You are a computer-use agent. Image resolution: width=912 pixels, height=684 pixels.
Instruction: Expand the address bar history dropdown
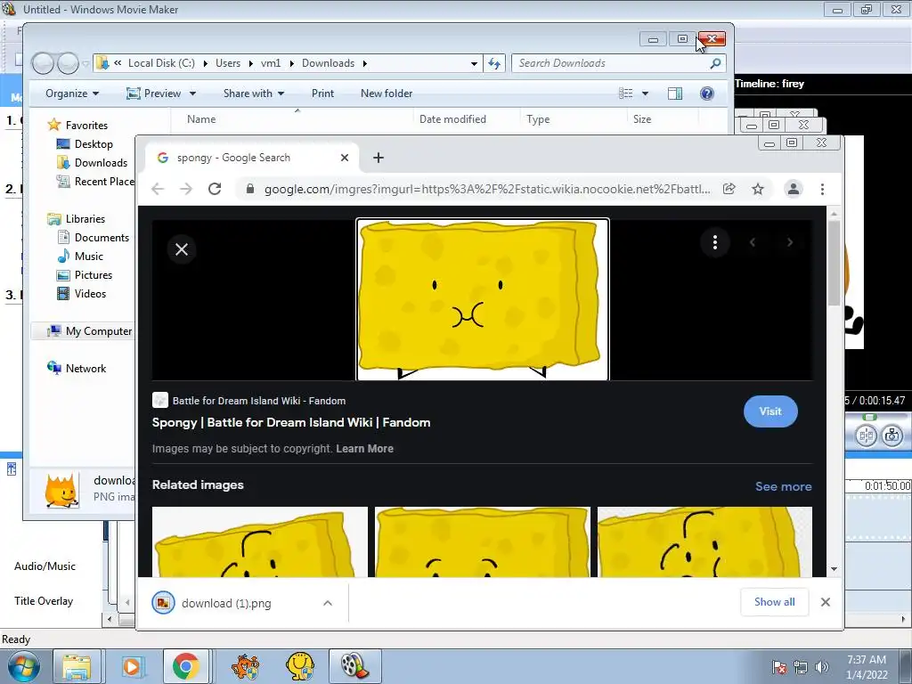[x=474, y=63]
